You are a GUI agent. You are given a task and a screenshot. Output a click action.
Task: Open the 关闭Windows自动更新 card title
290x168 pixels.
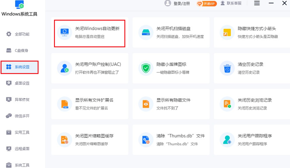(x=97, y=29)
